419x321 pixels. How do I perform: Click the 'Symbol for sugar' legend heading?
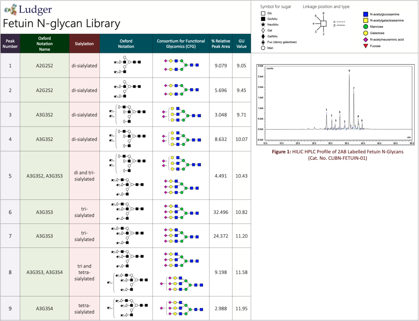coord(276,7)
